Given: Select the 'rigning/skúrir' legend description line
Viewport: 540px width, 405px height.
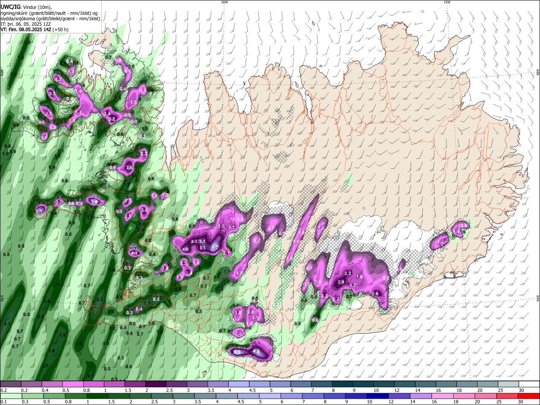Looking at the screenshot, I should pos(49,13).
